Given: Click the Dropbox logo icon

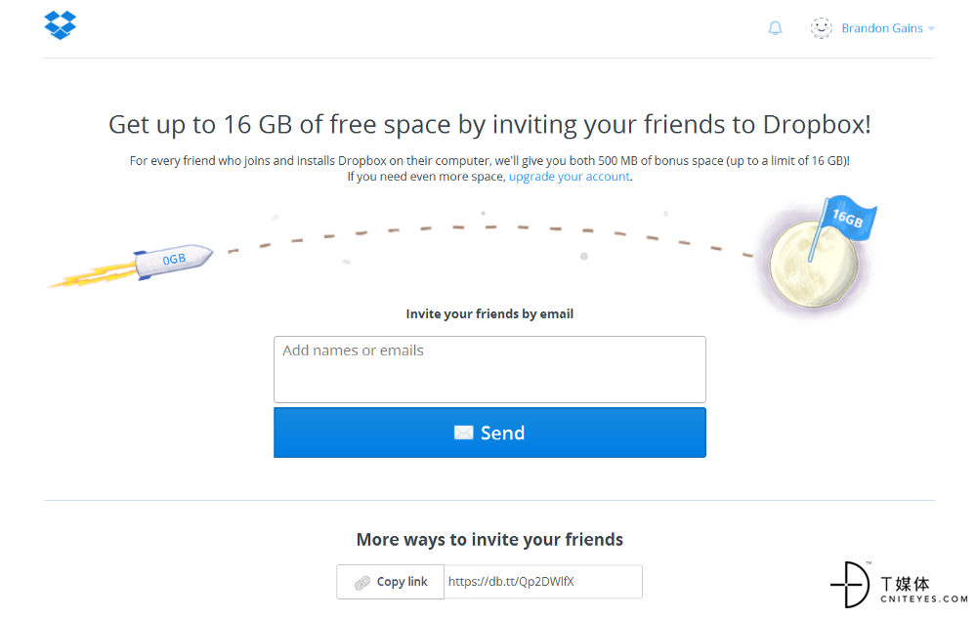Looking at the screenshot, I should (x=61, y=25).
